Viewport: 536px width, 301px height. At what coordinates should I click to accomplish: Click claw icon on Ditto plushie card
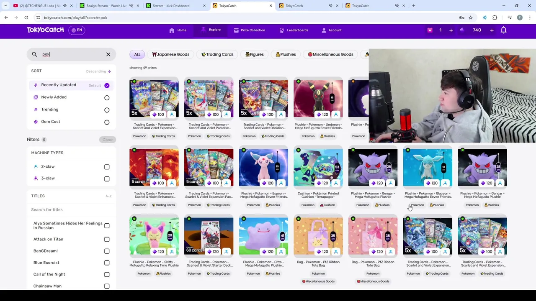281,252
